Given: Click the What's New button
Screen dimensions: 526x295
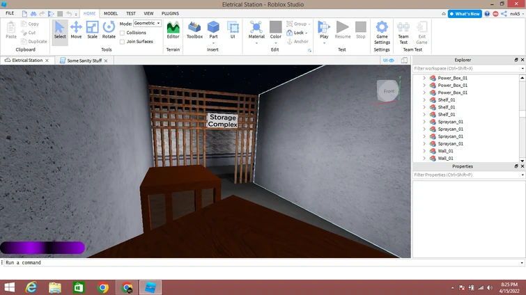Looking at the screenshot, I should point(465,14).
